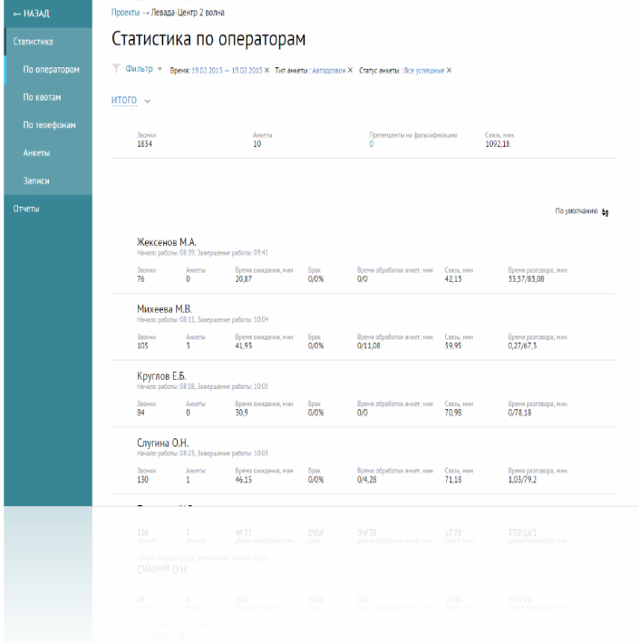The image size is (640, 643).
Task: Select operator Жексенов М.А.
Action: 167,242
